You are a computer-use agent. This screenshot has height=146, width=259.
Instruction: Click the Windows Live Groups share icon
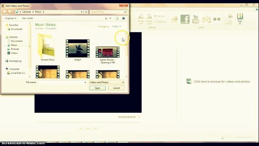click(x=206, y=19)
